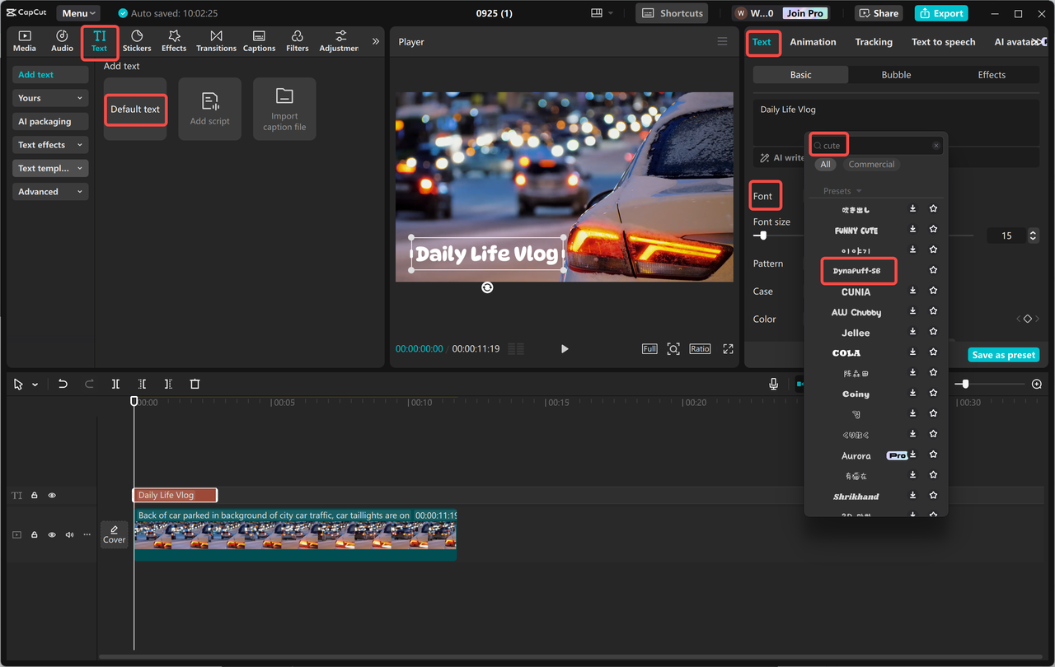Select the Filters tool
The height and width of the screenshot is (667, 1055).
(297, 41)
